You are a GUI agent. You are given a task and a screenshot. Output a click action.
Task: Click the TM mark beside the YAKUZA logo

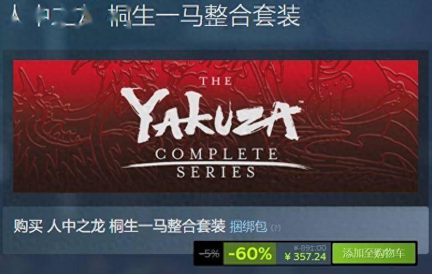[300, 103]
